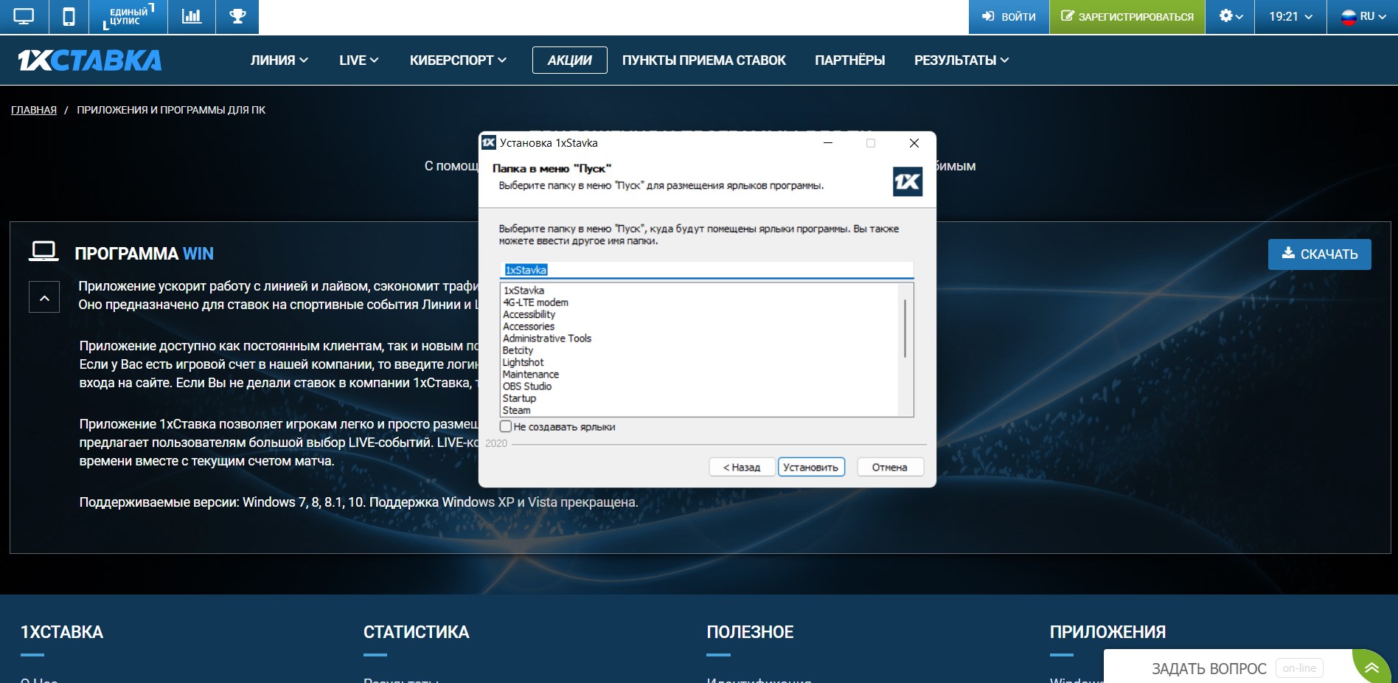
Task: Open time 19:21 dropdown
Action: coord(1290,16)
